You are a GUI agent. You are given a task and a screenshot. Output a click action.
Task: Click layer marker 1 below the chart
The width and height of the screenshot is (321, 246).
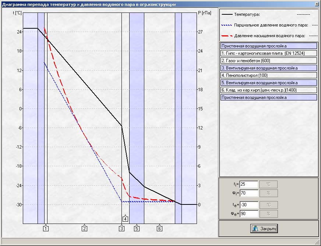[x=46, y=228]
